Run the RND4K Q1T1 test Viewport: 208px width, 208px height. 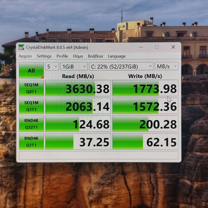point(32,141)
